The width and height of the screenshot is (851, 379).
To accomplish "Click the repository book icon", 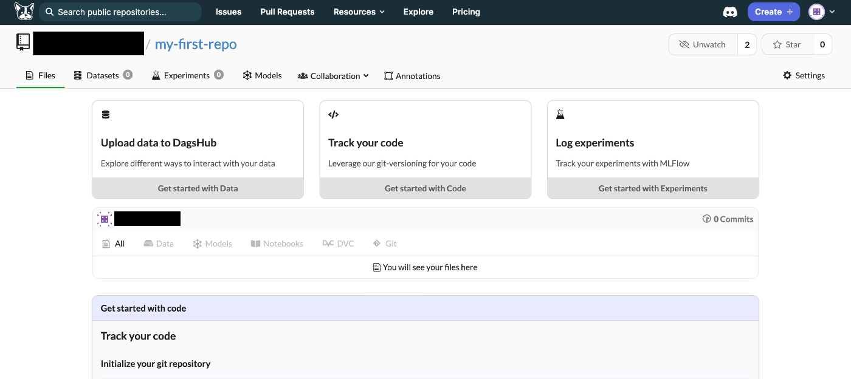I will tap(23, 42).
